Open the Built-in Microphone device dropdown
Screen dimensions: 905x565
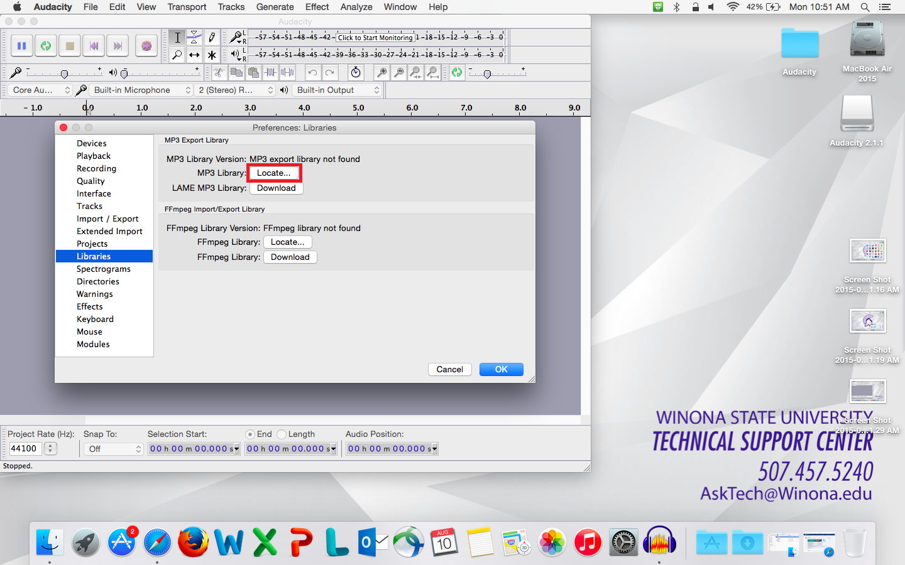pos(141,90)
